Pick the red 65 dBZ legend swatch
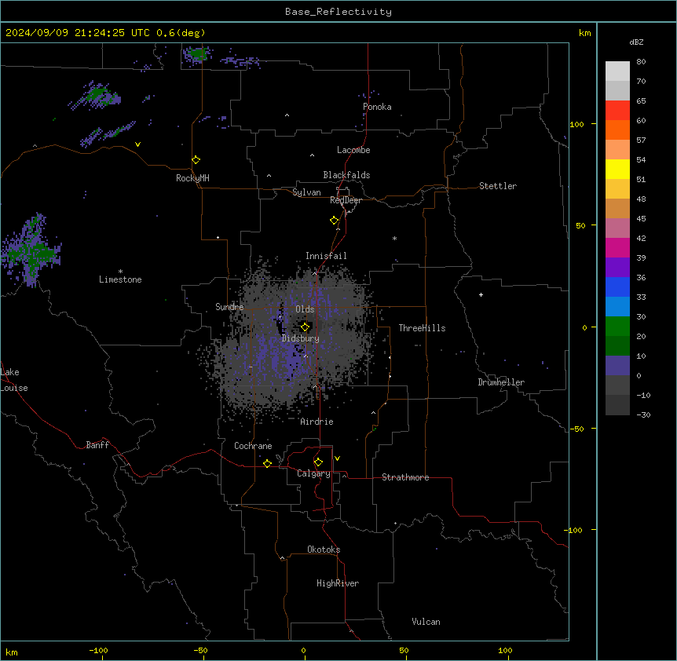Image resolution: width=677 pixels, height=661 pixels. pyautogui.click(x=617, y=110)
